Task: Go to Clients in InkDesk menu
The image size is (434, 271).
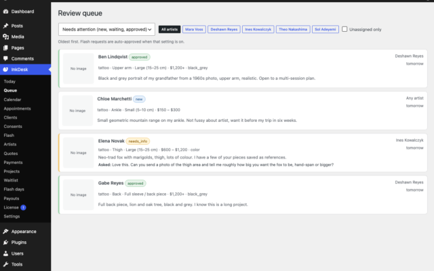Action: (11, 117)
